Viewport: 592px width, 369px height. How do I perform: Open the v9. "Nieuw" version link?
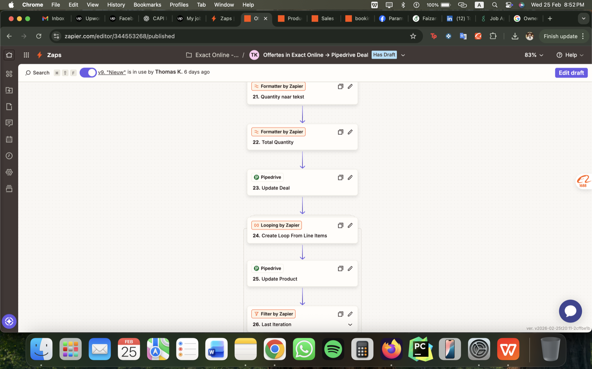(112, 72)
